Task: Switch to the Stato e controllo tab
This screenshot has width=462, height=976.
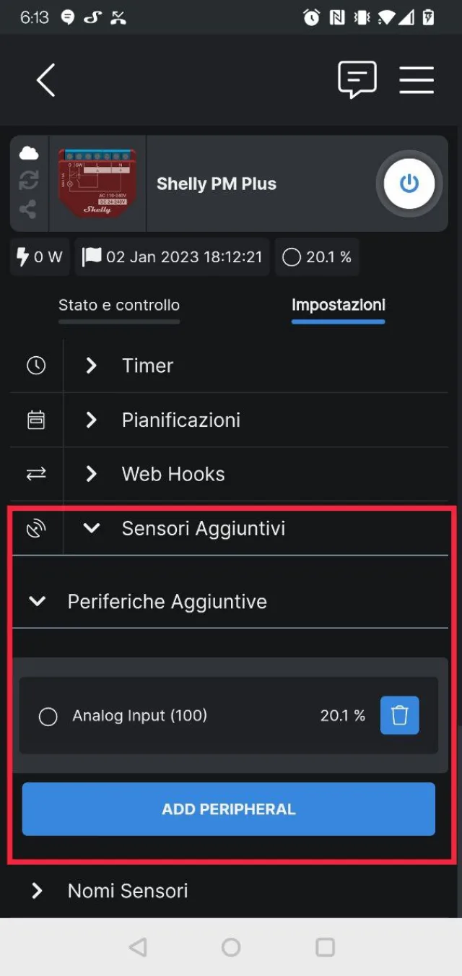Action: (x=119, y=305)
